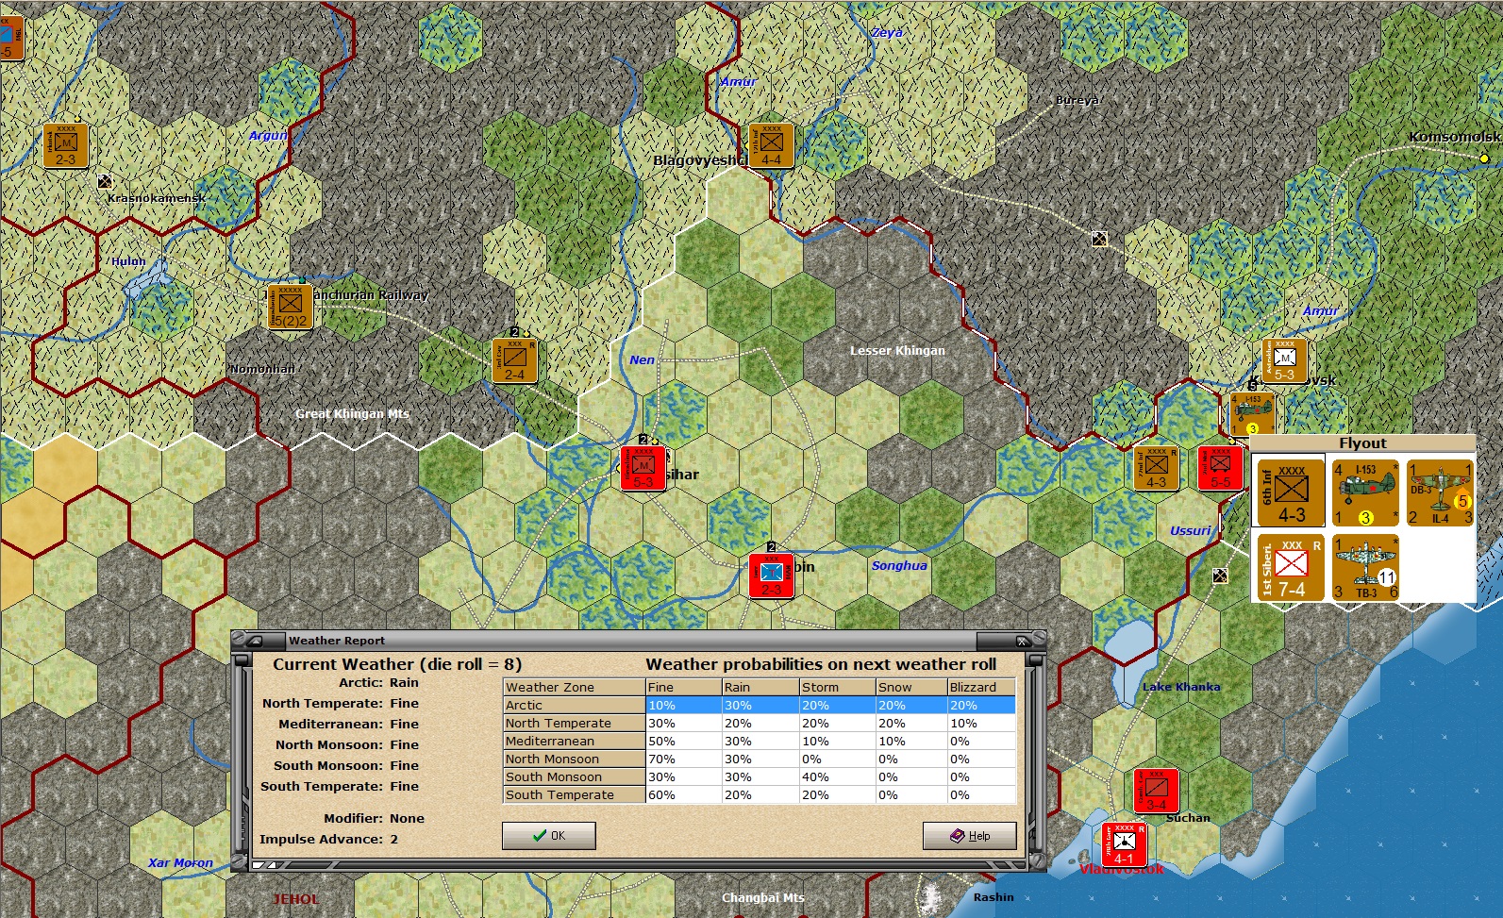This screenshot has width=1503, height=918.
Task: Open the Weather Report title bar menu icon
Action: tap(254, 641)
